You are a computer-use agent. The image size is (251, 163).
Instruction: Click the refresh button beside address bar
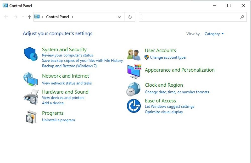(130, 17)
